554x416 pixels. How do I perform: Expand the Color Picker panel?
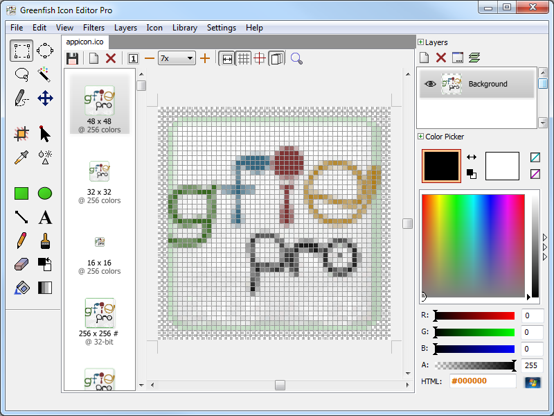click(x=420, y=137)
